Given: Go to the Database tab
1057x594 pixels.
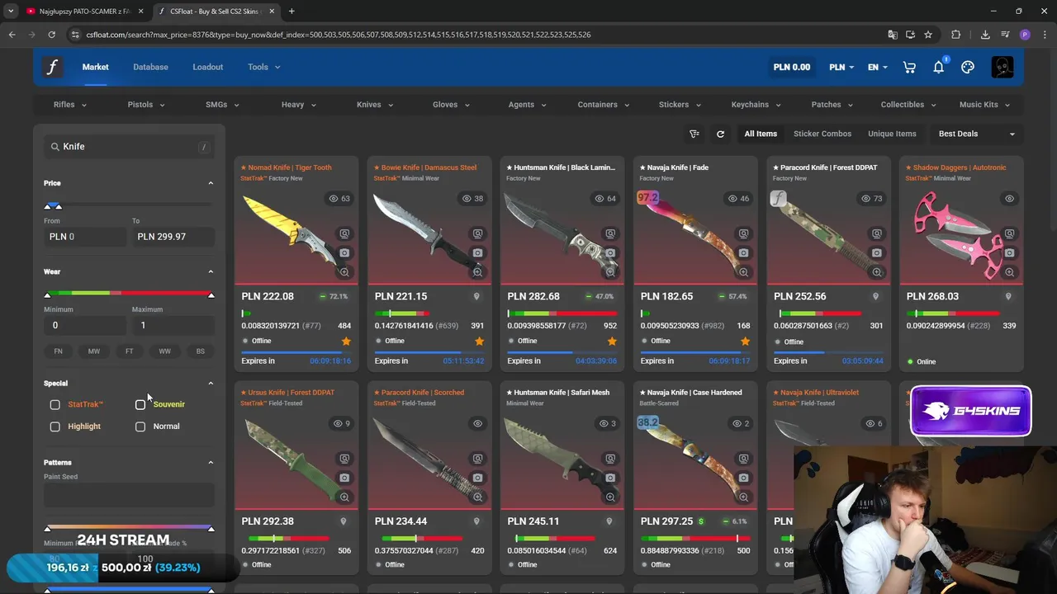Looking at the screenshot, I should point(150,67).
